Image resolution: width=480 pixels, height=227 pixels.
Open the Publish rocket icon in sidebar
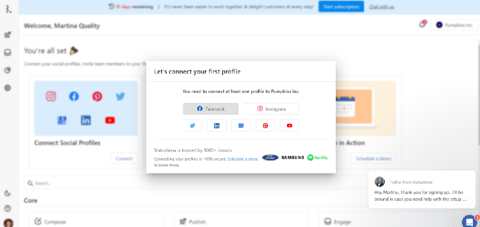(8, 35)
